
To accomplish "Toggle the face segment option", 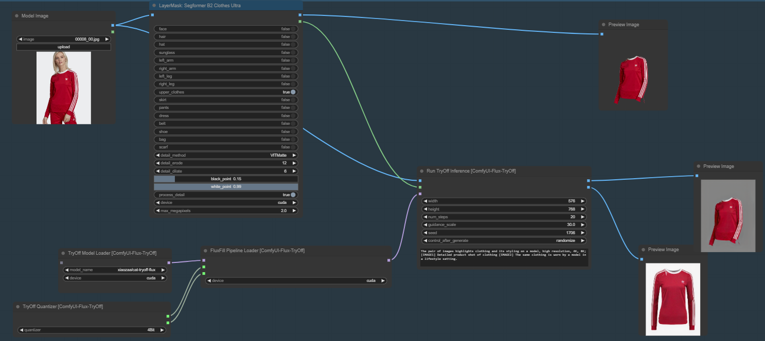I will (x=226, y=29).
